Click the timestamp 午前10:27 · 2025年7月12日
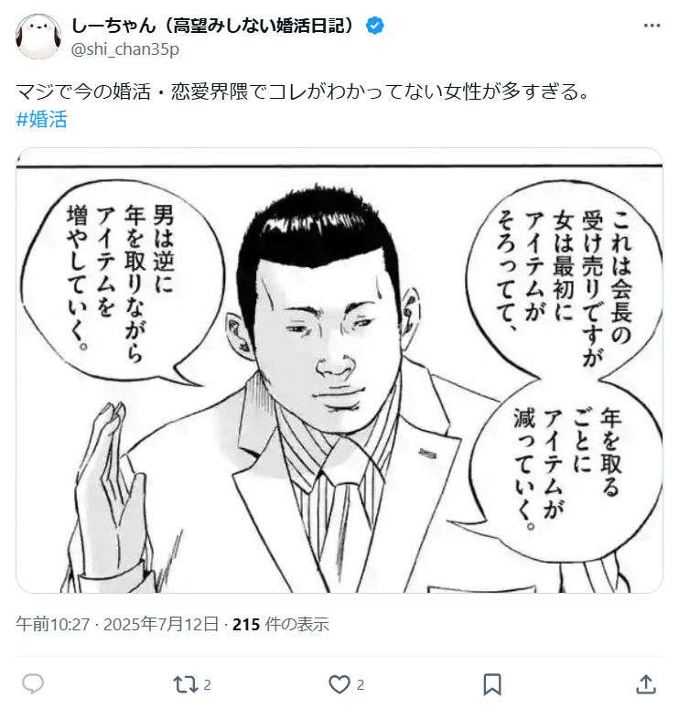This screenshot has height=709, width=679. pos(118,625)
